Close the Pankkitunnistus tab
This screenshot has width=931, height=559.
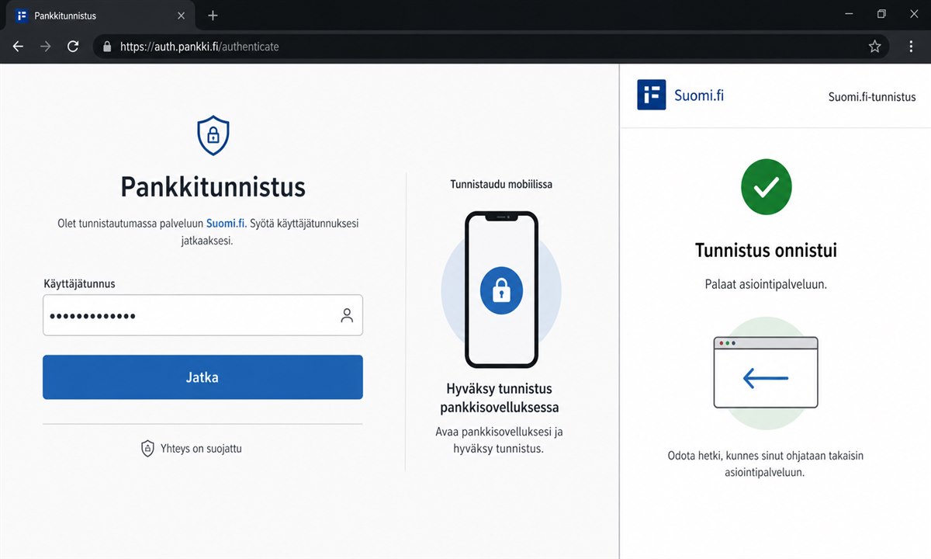click(x=181, y=16)
